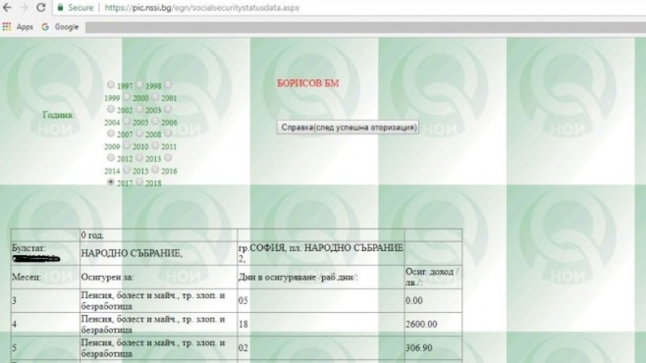646x363 pixels.
Task: Open the Apps grid shortcut
Action: coord(7,27)
